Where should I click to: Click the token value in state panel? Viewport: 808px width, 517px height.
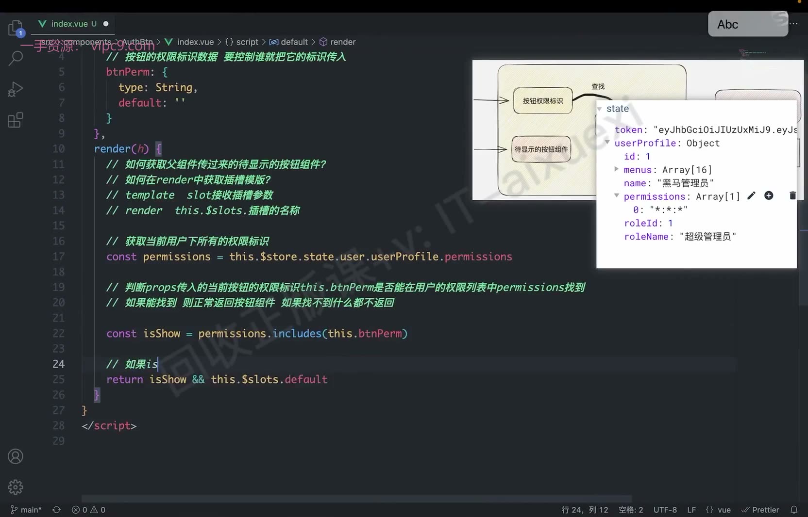724,129
